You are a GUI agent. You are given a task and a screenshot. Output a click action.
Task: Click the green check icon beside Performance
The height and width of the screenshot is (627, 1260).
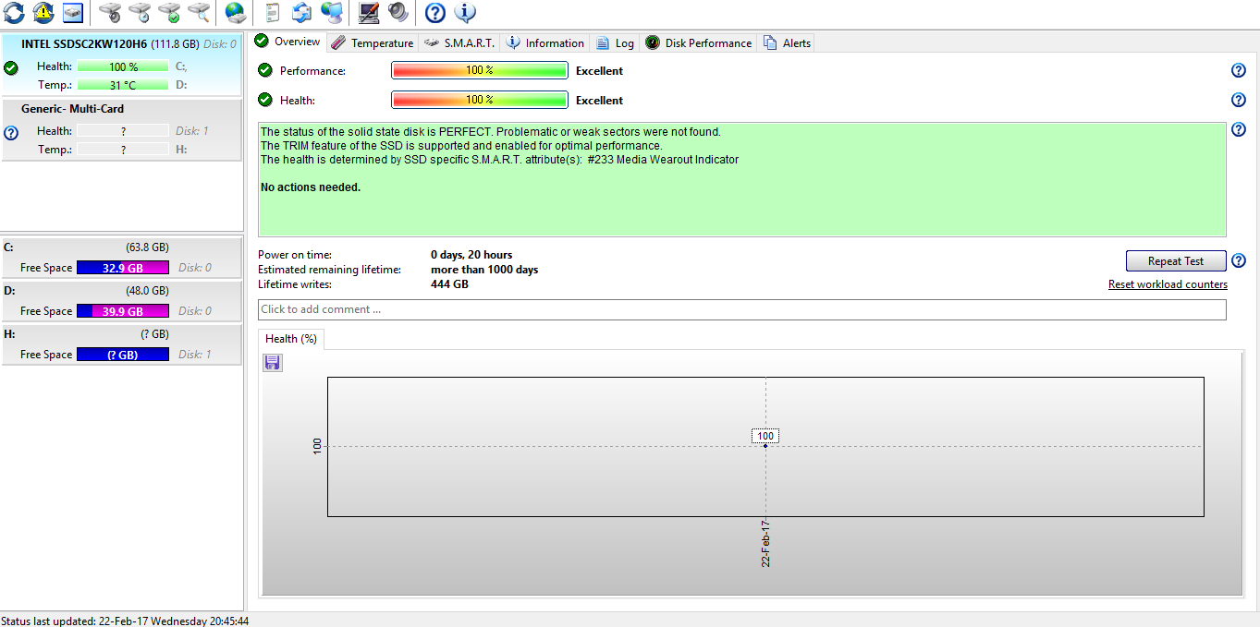point(265,70)
